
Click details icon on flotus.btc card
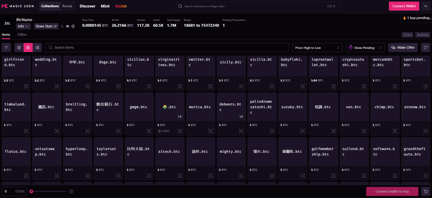coord(26,176)
